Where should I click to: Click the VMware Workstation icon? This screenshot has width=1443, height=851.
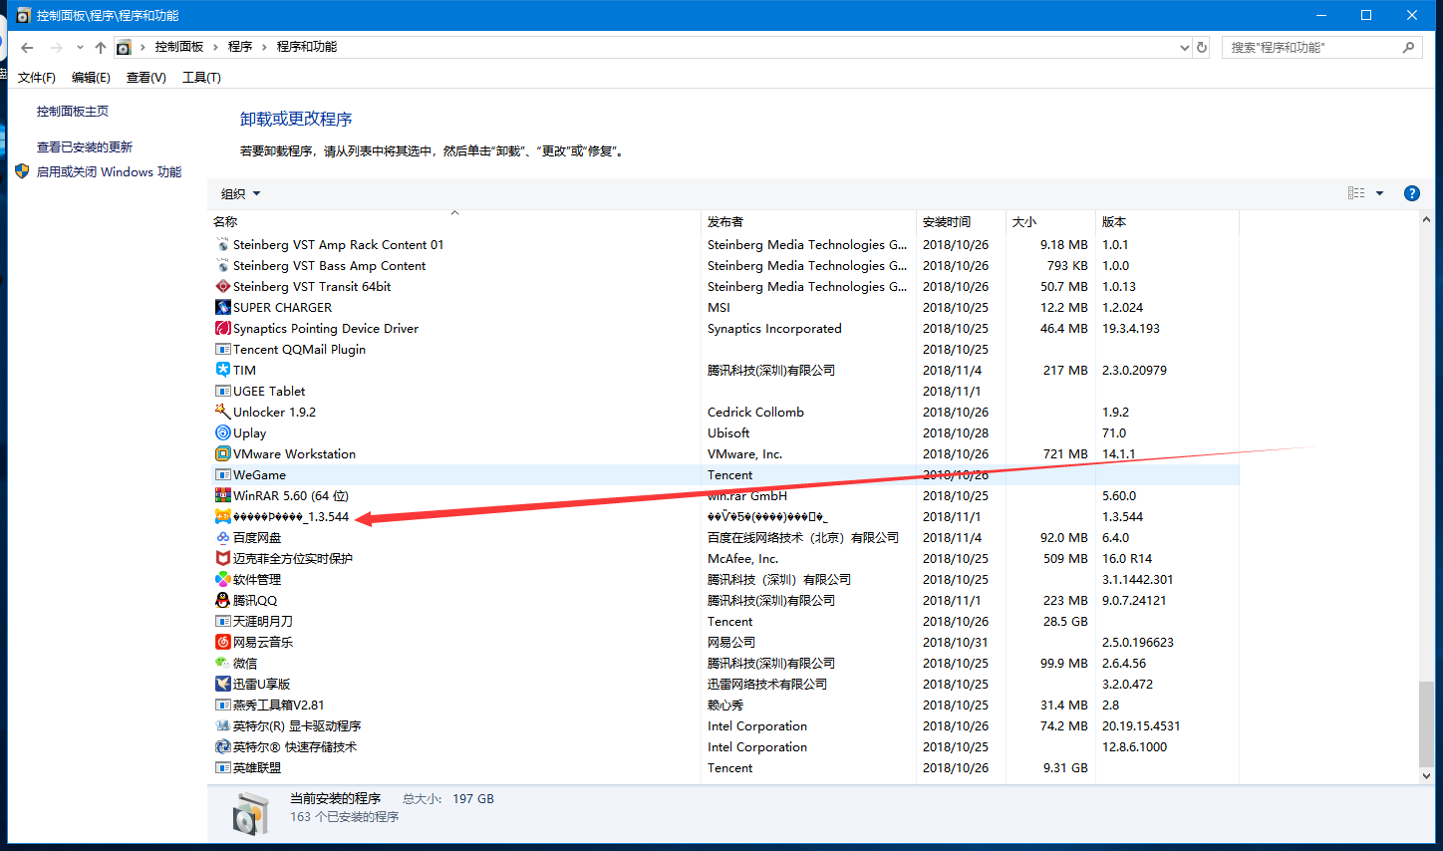[223, 453]
